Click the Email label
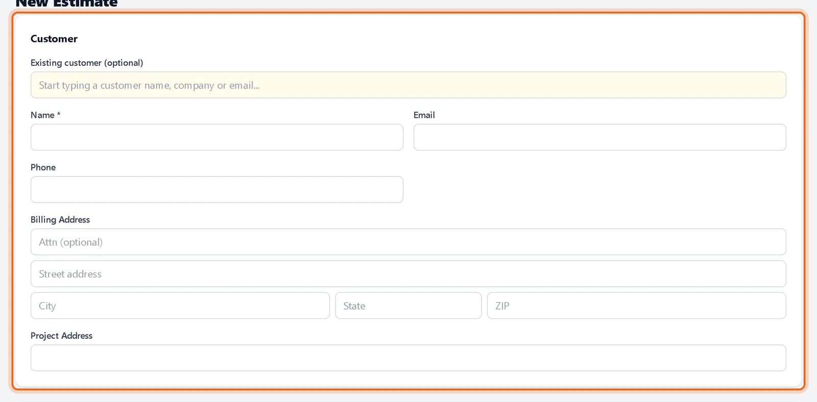817x402 pixels. pyautogui.click(x=424, y=115)
